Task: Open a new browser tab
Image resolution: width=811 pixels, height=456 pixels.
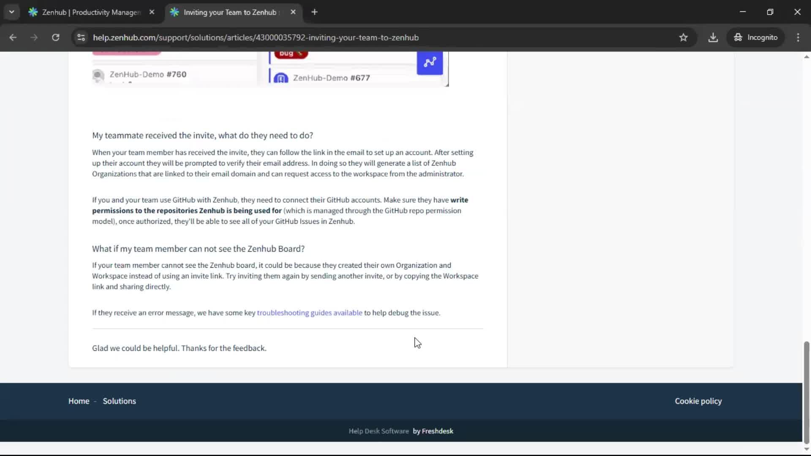Action: pos(314,12)
